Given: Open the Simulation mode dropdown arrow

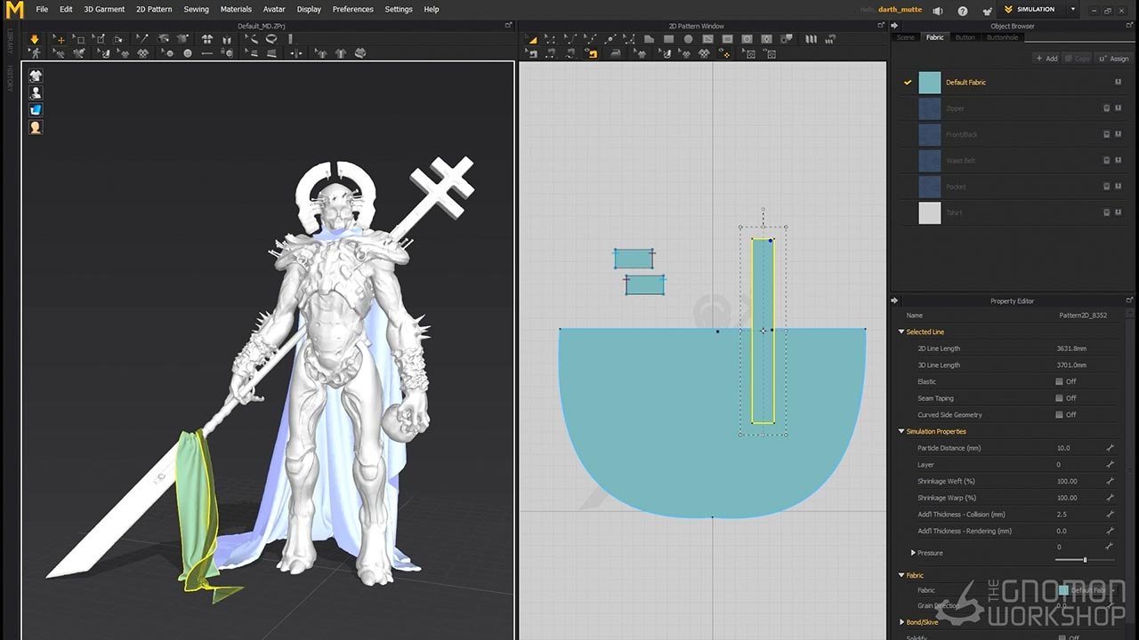Looking at the screenshot, I should [x=1072, y=10].
